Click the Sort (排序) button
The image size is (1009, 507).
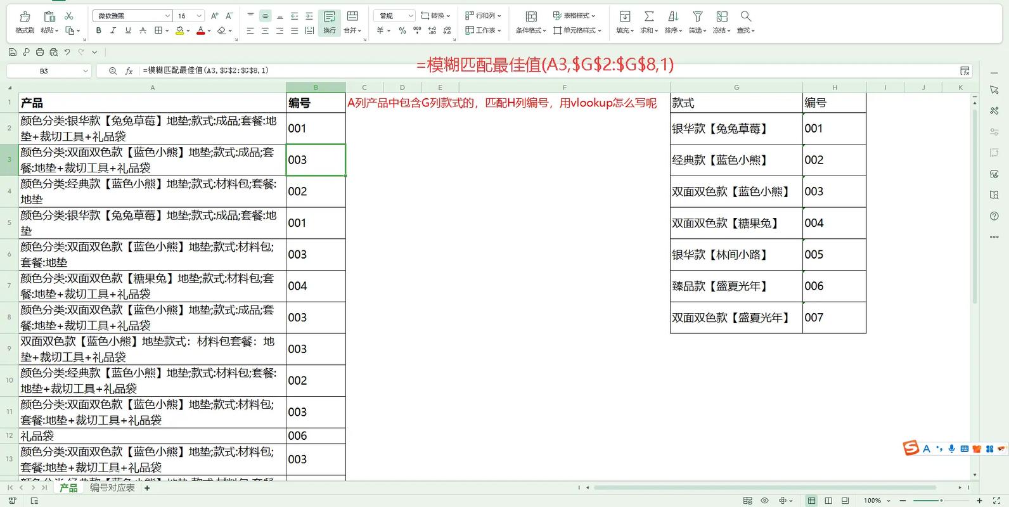[x=673, y=22]
